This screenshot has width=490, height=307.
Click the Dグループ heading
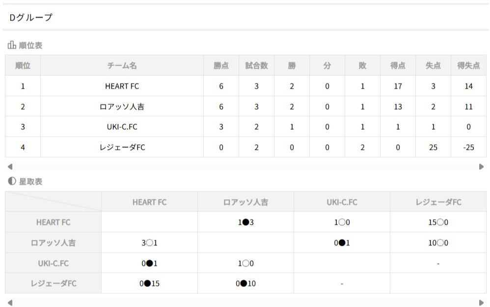point(31,18)
